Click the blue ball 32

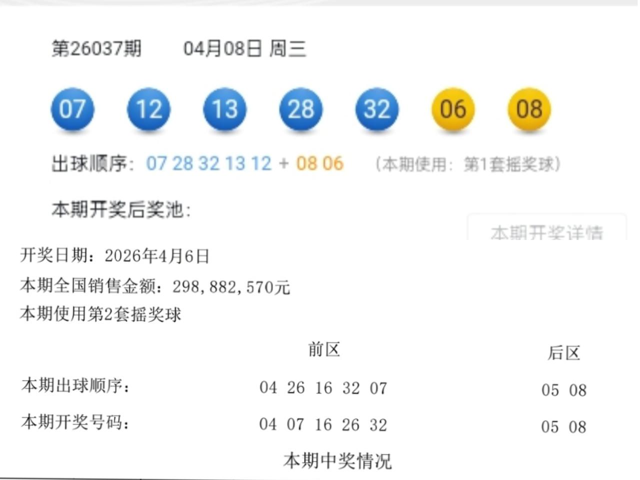coord(376,110)
